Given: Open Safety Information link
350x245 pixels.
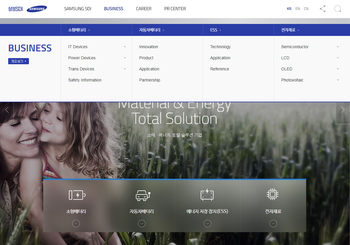Looking at the screenshot, I should point(85,80).
